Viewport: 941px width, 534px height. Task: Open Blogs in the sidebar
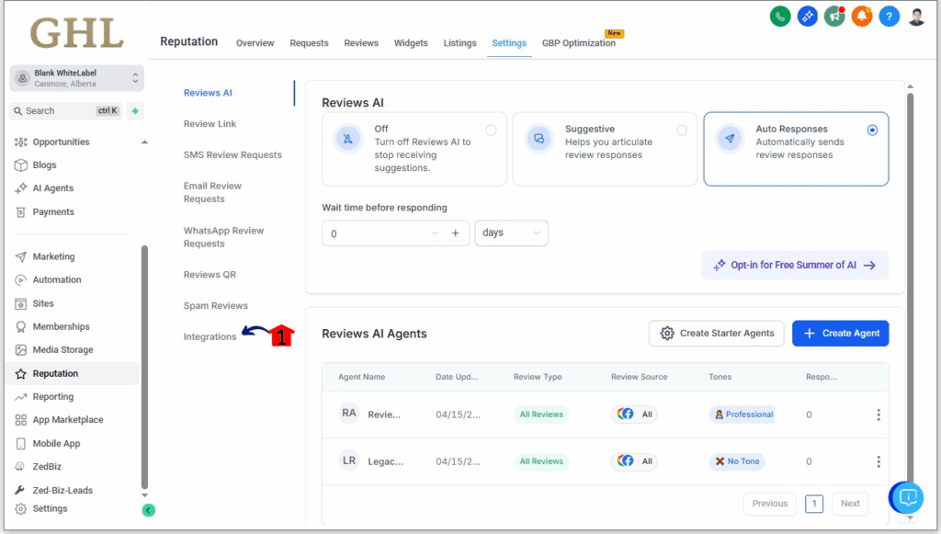[x=44, y=165]
